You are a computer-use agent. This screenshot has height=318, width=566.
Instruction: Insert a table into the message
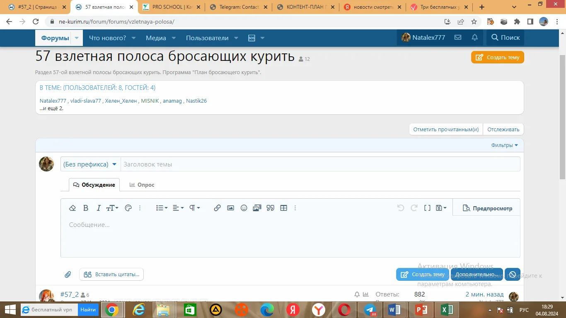283,208
